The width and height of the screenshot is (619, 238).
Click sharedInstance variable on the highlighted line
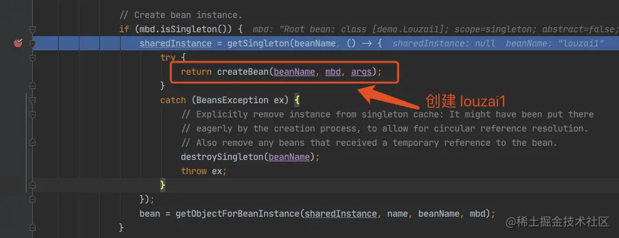click(176, 43)
